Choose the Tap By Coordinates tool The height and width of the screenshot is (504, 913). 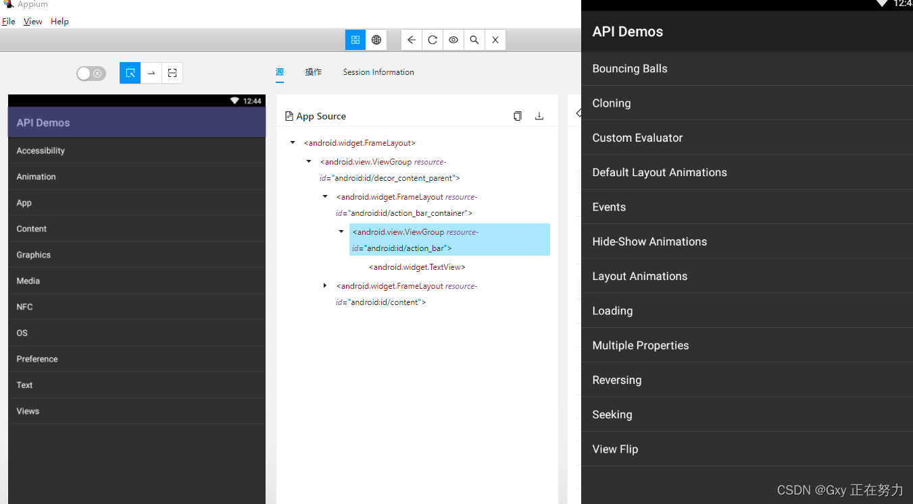(172, 73)
